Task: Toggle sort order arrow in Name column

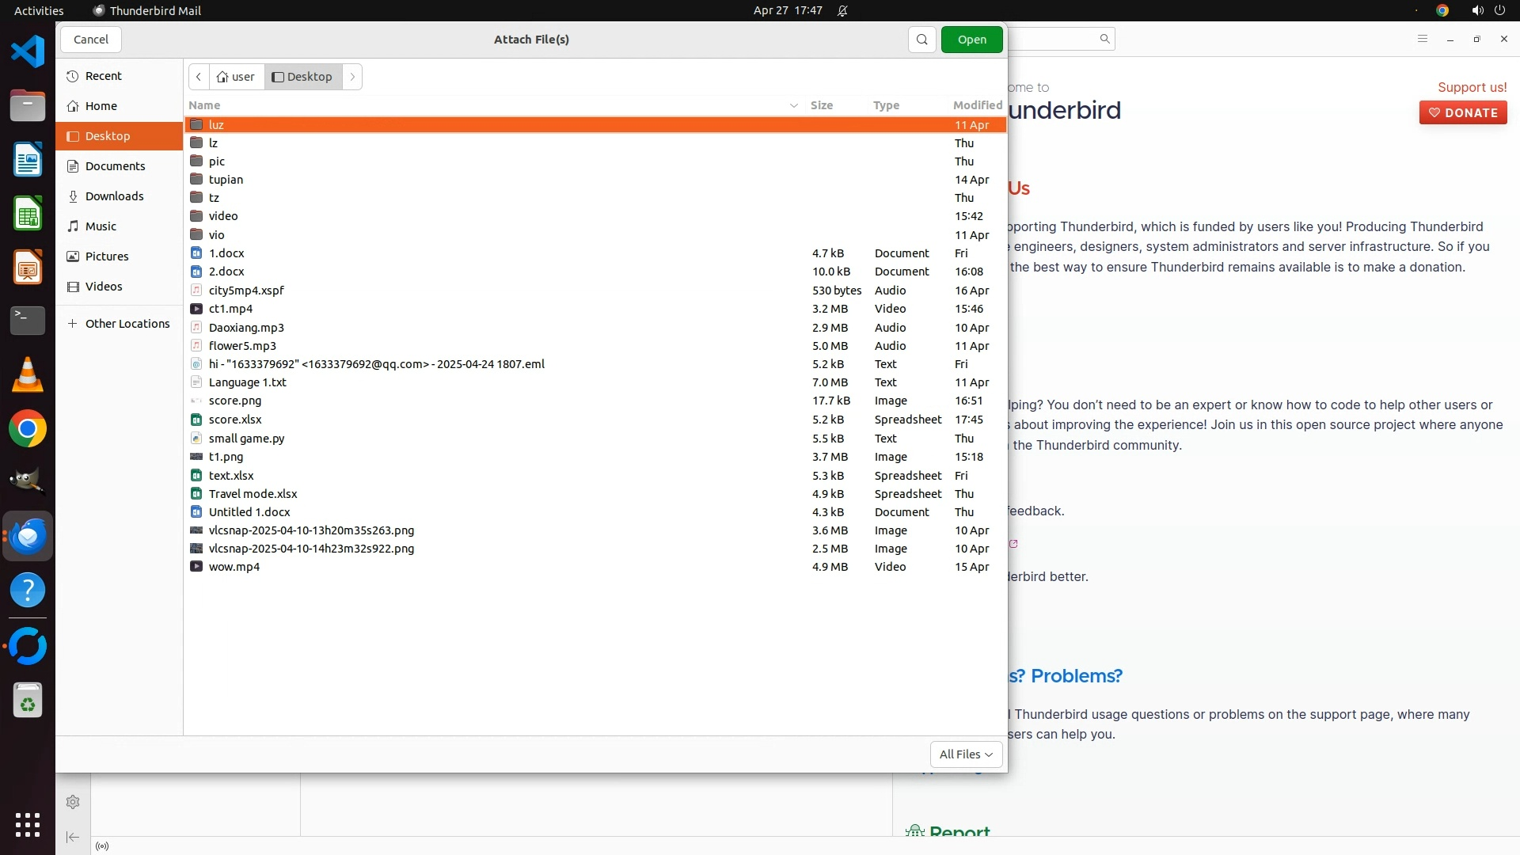Action: pyautogui.click(x=793, y=105)
